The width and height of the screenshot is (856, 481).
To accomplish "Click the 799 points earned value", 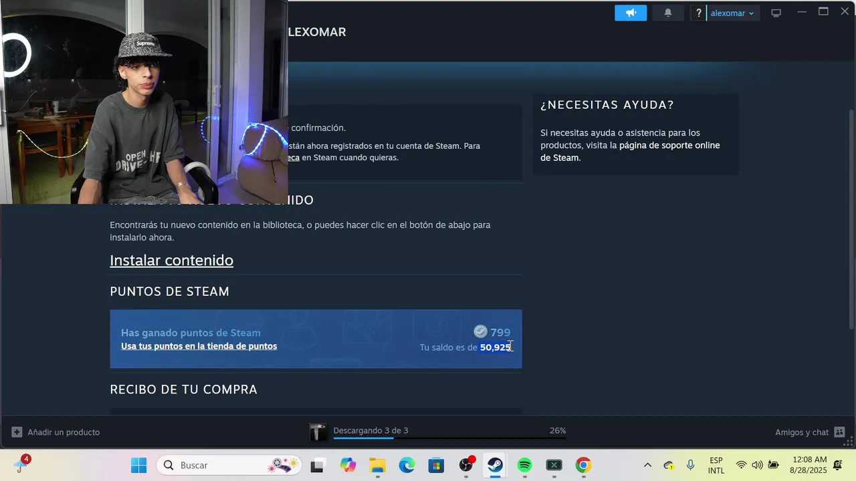I will (500, 332).
